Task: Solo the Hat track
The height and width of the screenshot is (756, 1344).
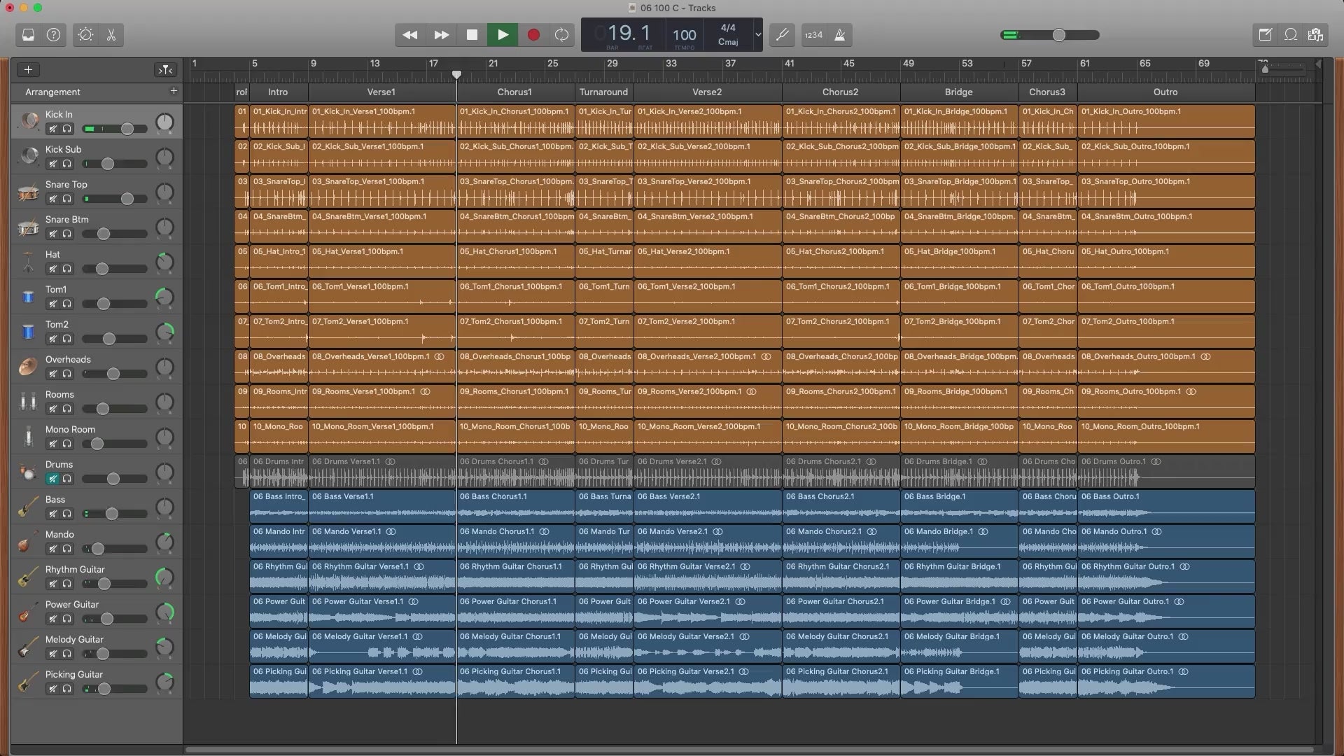Action: click(x=67, y=269)
